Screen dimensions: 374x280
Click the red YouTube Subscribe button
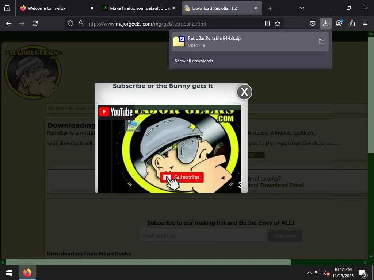pyautogui.click(x=182, y=177)
